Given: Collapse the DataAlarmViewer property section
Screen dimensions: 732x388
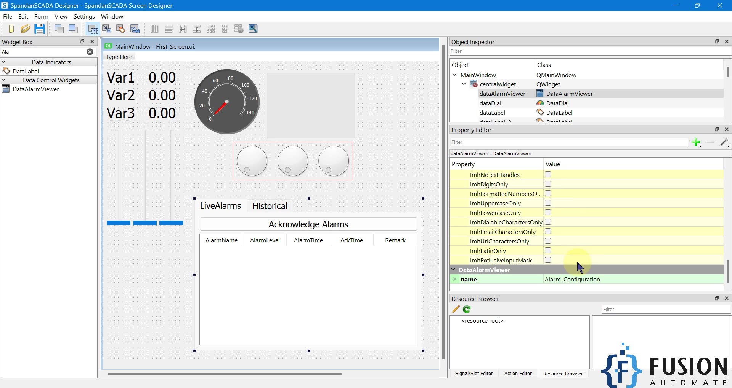Looking at the screenshot, I should (454, 269).
